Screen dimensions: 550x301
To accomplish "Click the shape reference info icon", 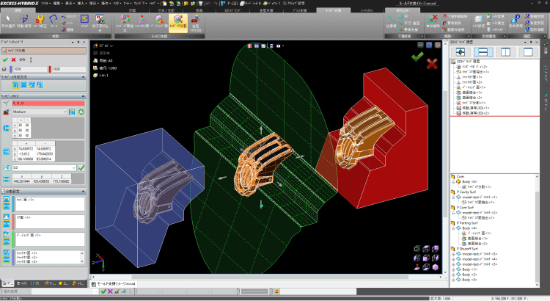I will point(516,21).
